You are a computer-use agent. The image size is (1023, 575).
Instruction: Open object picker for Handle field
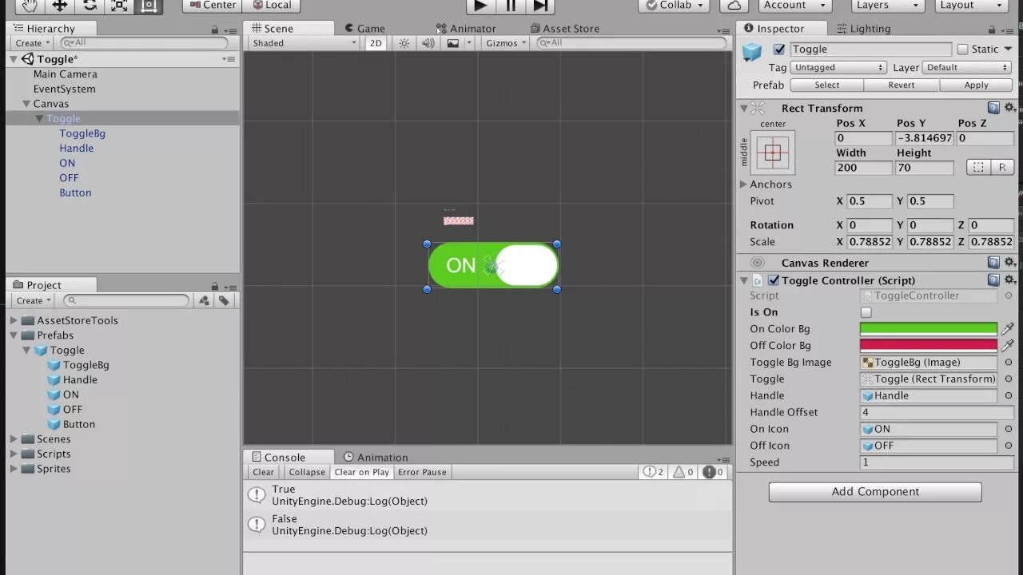[1009, 396]
